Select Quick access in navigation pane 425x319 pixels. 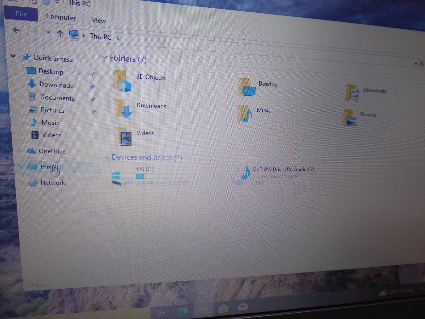pos(53,58)
